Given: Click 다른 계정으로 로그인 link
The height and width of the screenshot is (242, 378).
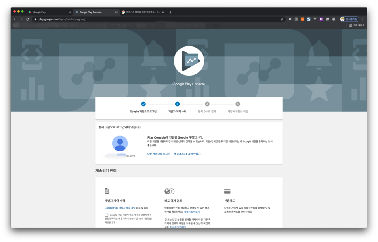Looking at the screenshot, I should pos(159,154).
